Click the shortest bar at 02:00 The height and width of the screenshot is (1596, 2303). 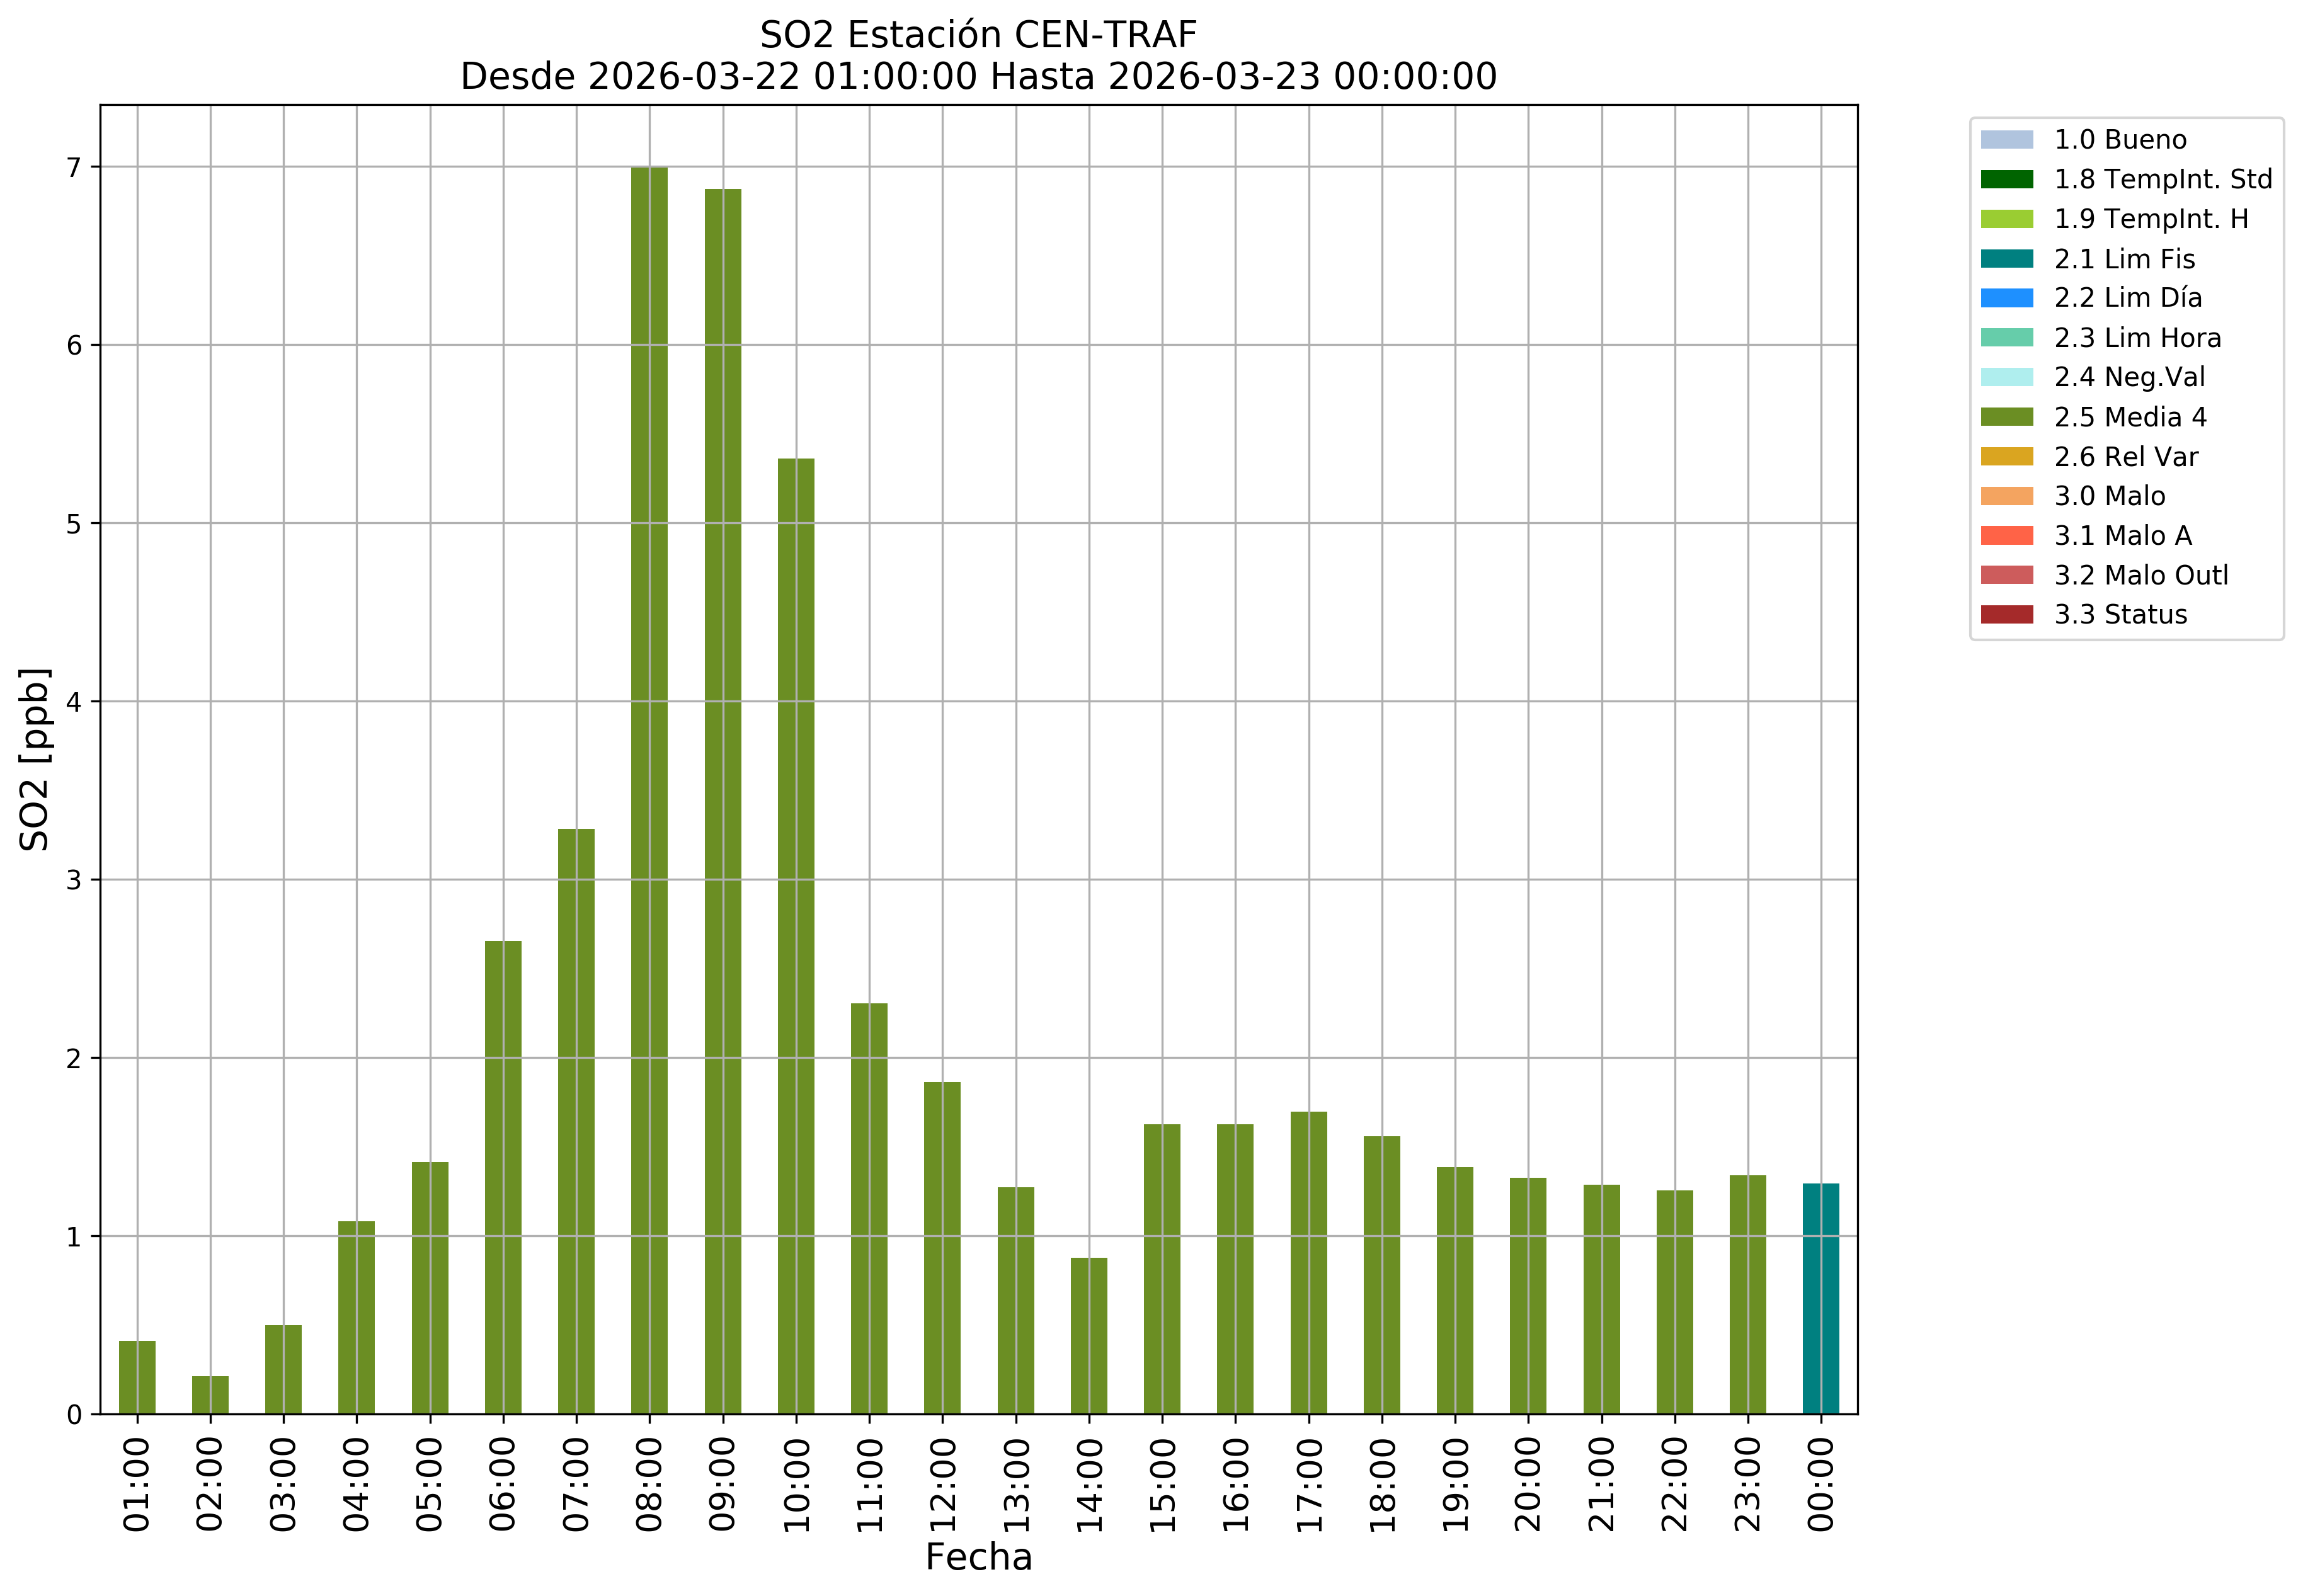[x=210, y=1395]
